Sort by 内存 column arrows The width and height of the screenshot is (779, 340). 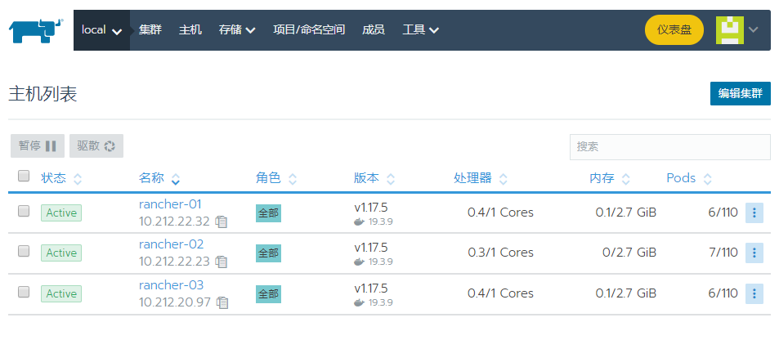click(x=626, y=179)
